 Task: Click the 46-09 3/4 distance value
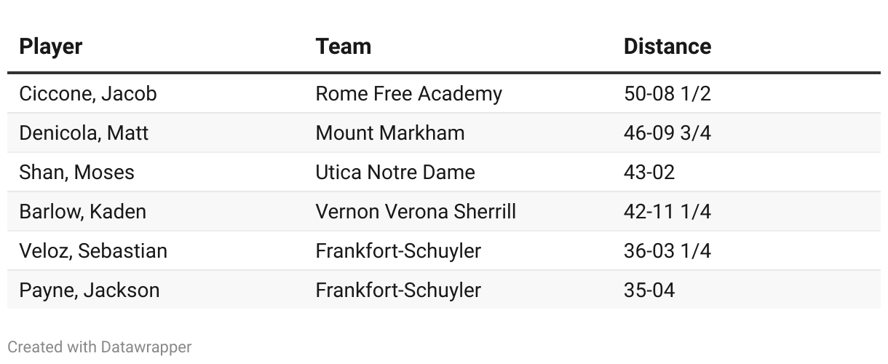pyautogui.click(x=667, y=133)
